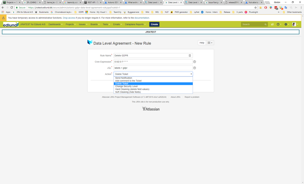Click the Report a problem footer link
Image resolution: width=304 pixels, height=184 pixels.
(192, 97)
